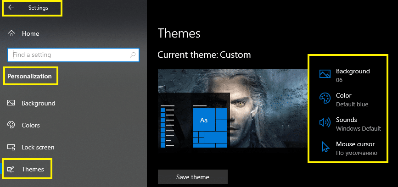This screenshot has width=398, height=187.
Task: Save the current custom theme
Action: click(x=193, y=177)
